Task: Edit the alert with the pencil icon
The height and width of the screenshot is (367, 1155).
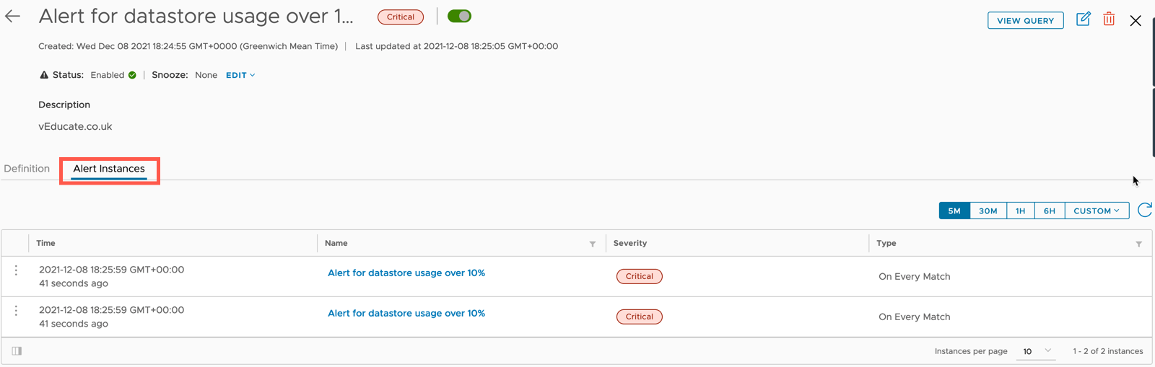Action: [x=1083, y=19]
